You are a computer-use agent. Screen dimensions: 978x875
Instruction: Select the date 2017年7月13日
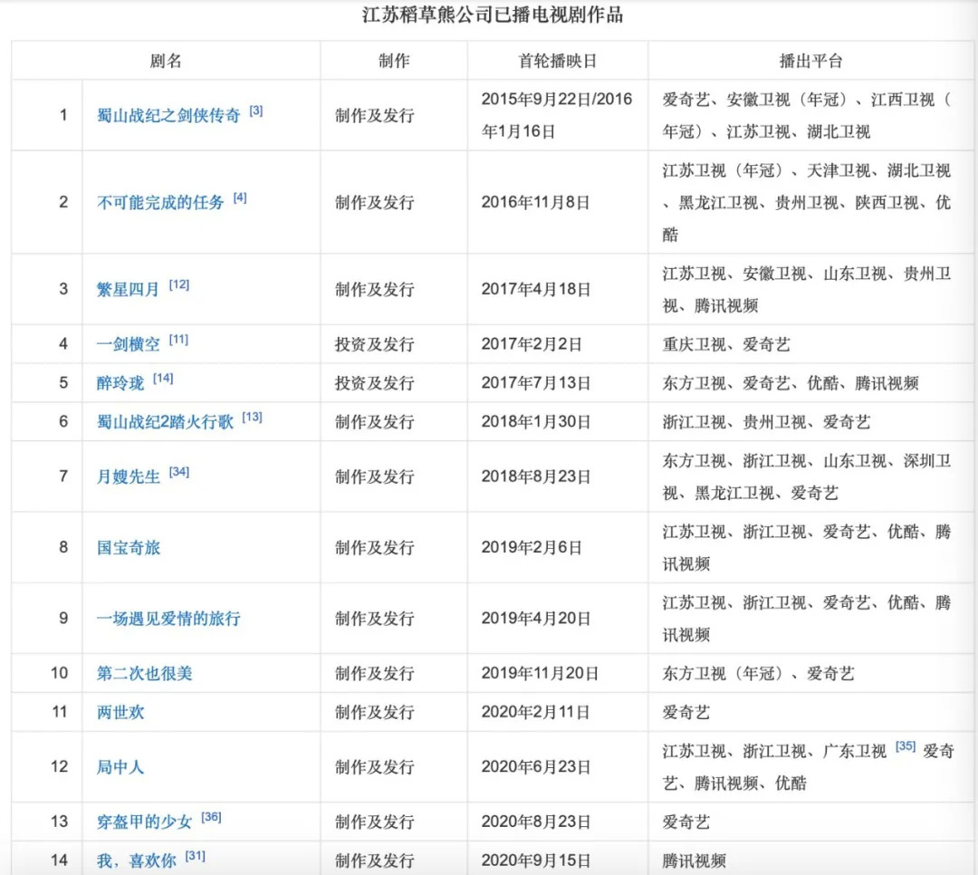point(536,383)
